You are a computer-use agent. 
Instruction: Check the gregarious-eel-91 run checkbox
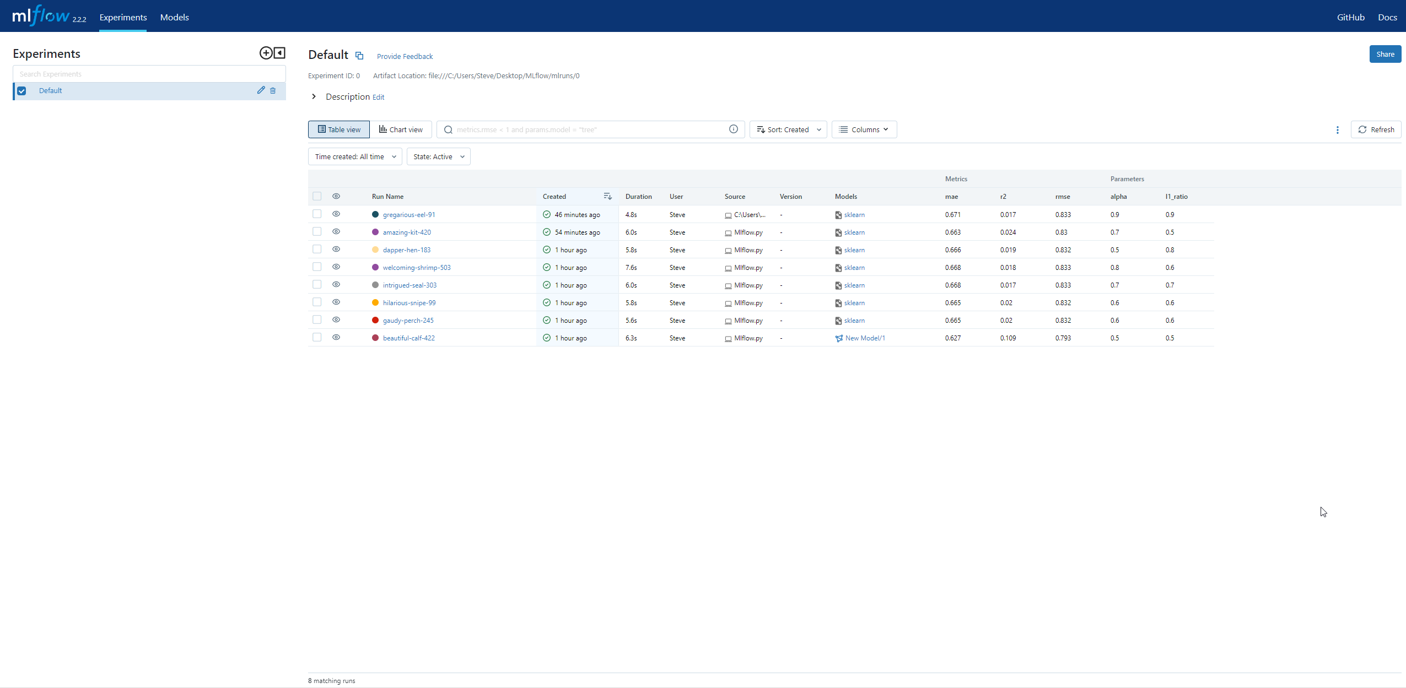click(317, 214)
